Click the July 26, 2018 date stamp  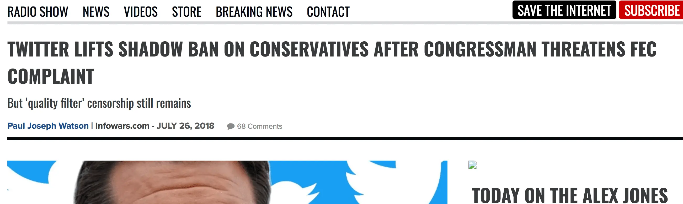[185, 126]
